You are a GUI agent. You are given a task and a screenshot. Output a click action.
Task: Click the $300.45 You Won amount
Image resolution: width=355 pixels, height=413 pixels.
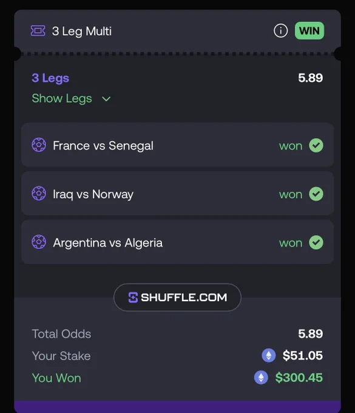299,377
